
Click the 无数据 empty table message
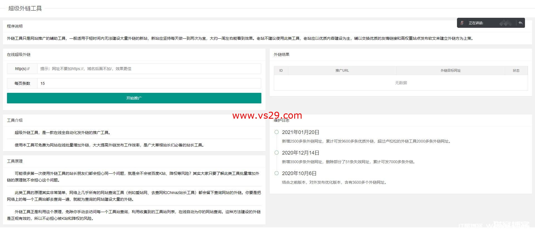401,83
